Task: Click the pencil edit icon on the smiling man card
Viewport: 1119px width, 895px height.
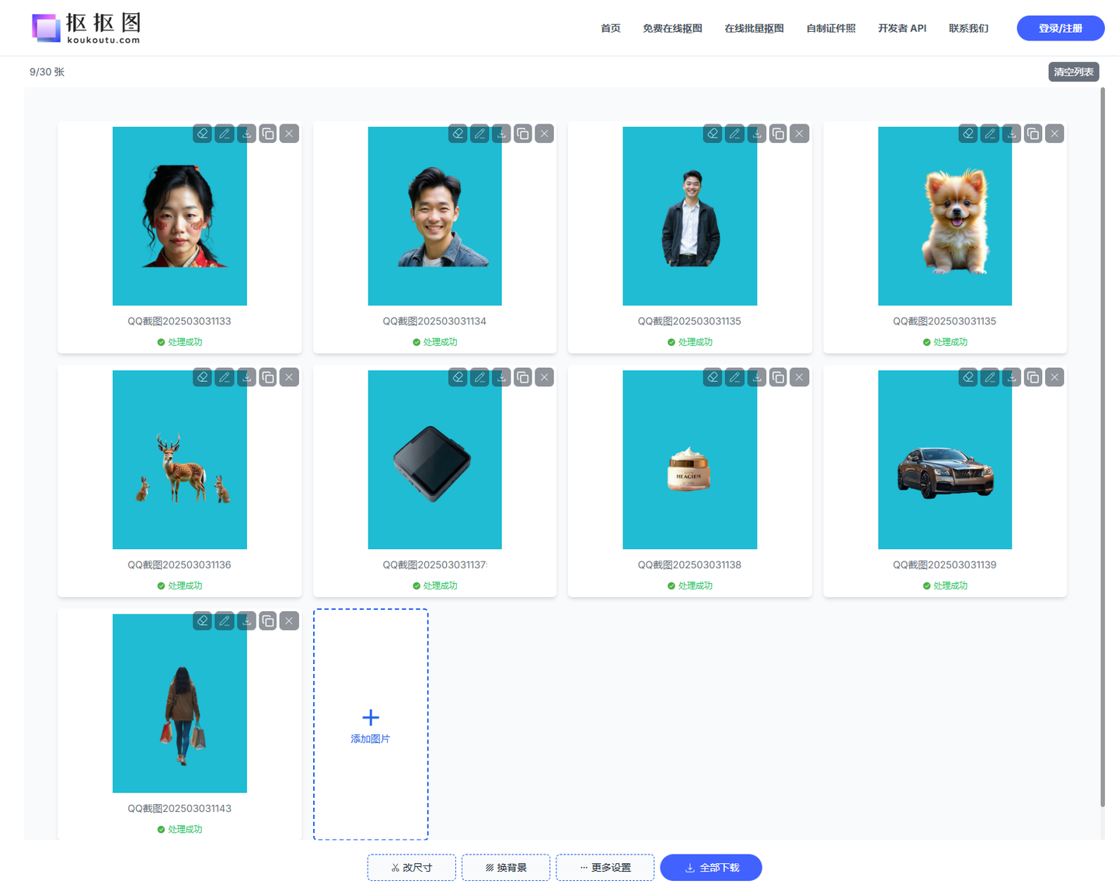Action: (479, 134)
